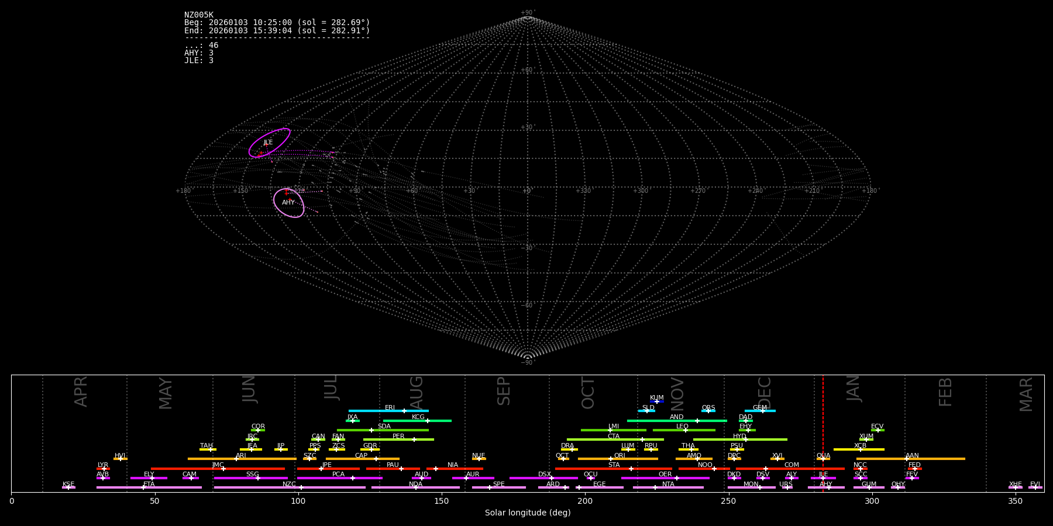The image size is (1053, 526).
Task: Select the NZC shower bar
Action: click(x=290, y=487)
